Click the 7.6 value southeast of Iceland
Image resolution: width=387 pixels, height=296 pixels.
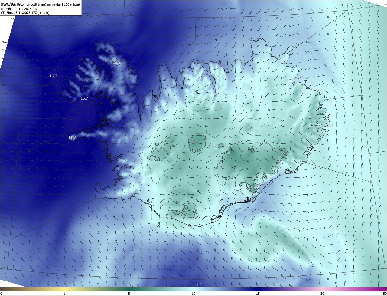coord(288,243)
